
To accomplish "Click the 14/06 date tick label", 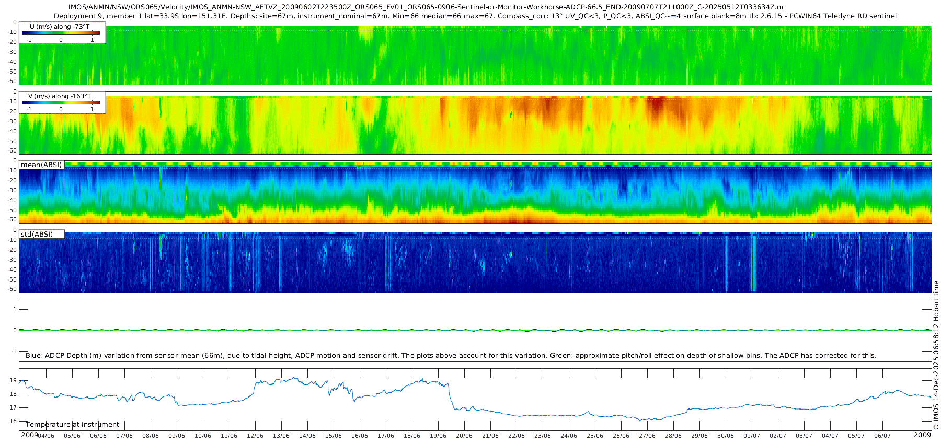I will tap(307, 436).
